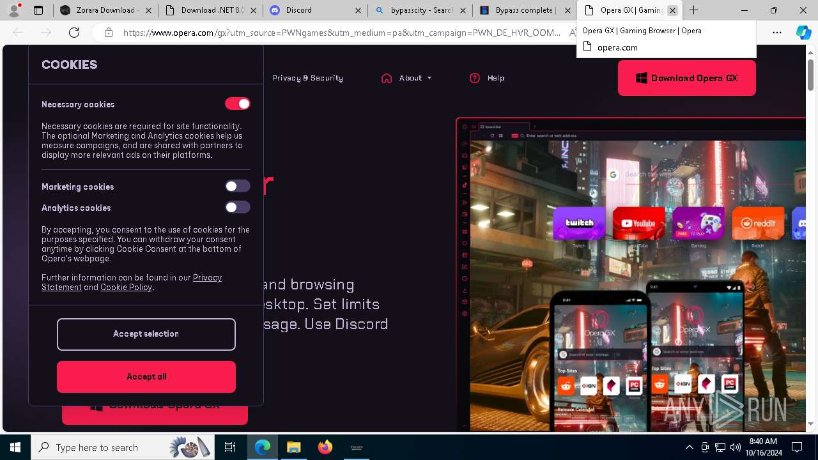Viewport: 818px width, 460px height.
Task: Open the Windows Start menu
Action: pos(15,447)
